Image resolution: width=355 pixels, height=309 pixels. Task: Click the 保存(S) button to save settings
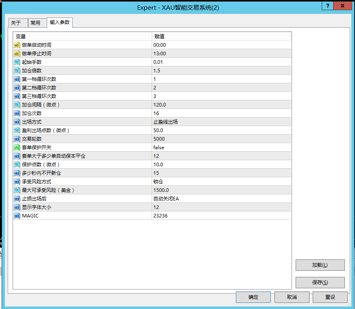[320, 282]
